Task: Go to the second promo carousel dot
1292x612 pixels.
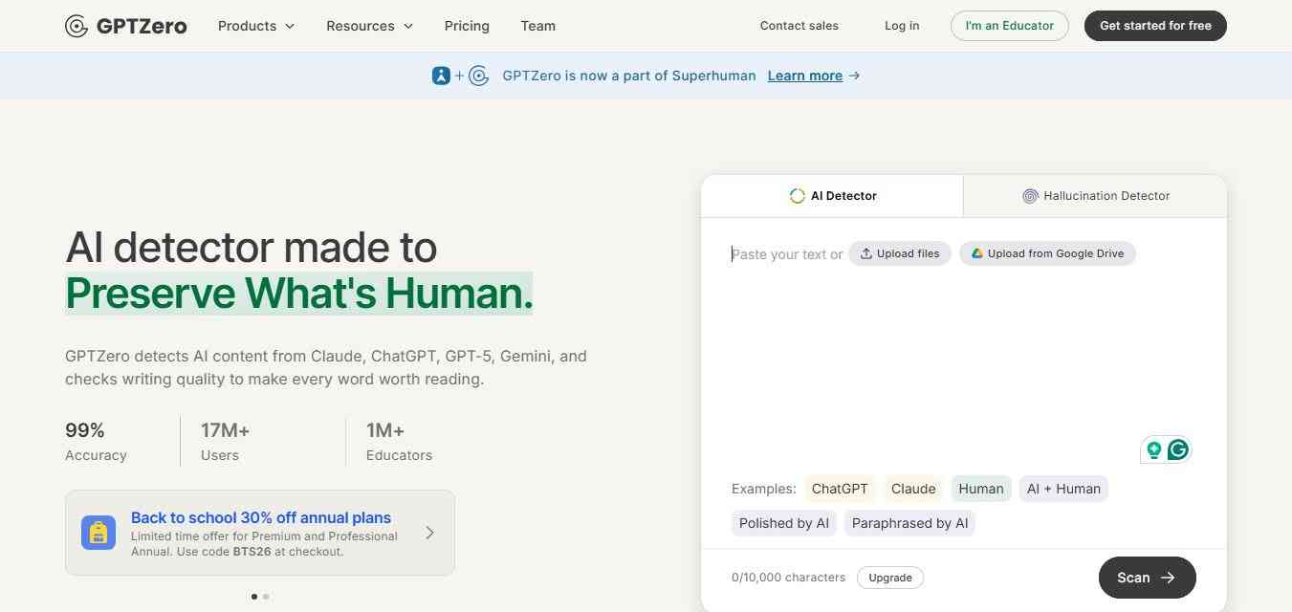Action: [x=266, y=597]
